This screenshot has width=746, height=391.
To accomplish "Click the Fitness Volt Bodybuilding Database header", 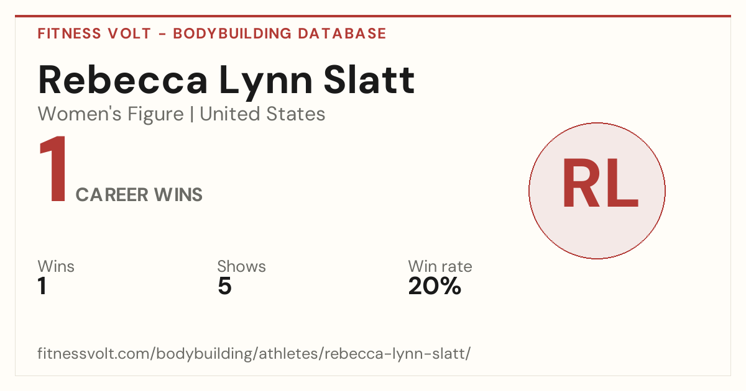I will (x=212, y=34).
